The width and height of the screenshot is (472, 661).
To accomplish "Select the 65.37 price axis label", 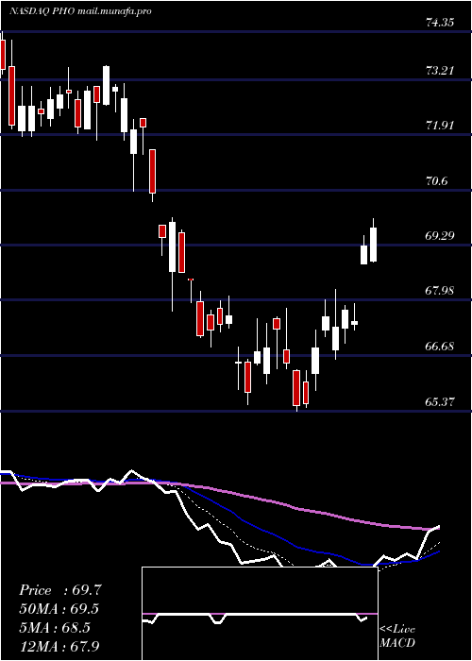I will click(x=440, y=401).
